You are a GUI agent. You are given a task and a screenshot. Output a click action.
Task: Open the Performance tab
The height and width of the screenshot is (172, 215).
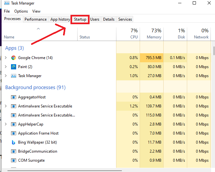(36, 19)
